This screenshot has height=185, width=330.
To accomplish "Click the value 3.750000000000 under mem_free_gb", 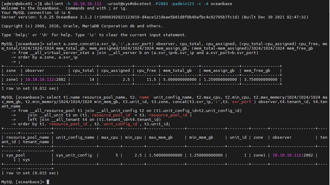I will (x=260, y=80).
